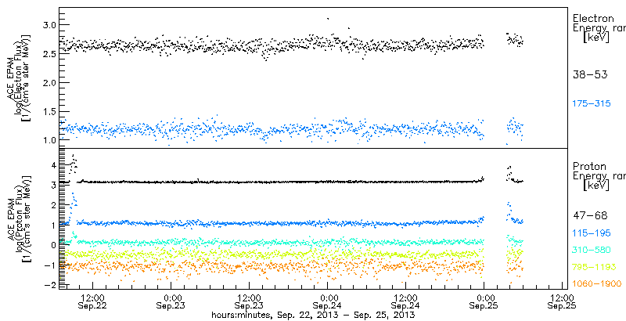Click the electron flux outlier point above 3.0
The image size is (626, 321).
[x=328, y=18]
